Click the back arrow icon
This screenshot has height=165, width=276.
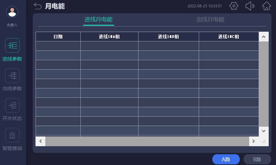coord(38,6)
